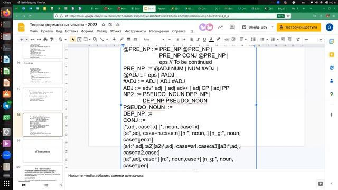Open the border color pencil

tap(121, 39)
